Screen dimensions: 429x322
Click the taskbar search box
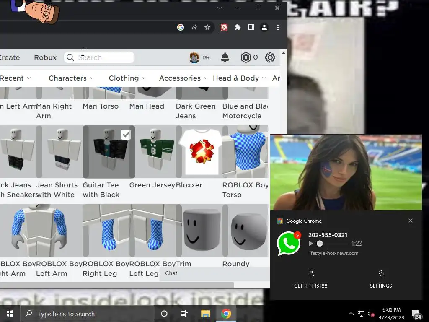(87, 314)
